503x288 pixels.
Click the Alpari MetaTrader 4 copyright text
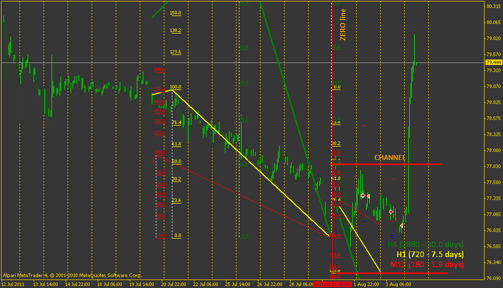coord(72,275)
